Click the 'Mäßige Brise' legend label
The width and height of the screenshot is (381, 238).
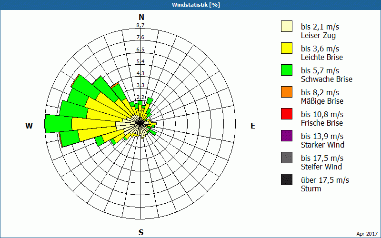tap(322, 101)
